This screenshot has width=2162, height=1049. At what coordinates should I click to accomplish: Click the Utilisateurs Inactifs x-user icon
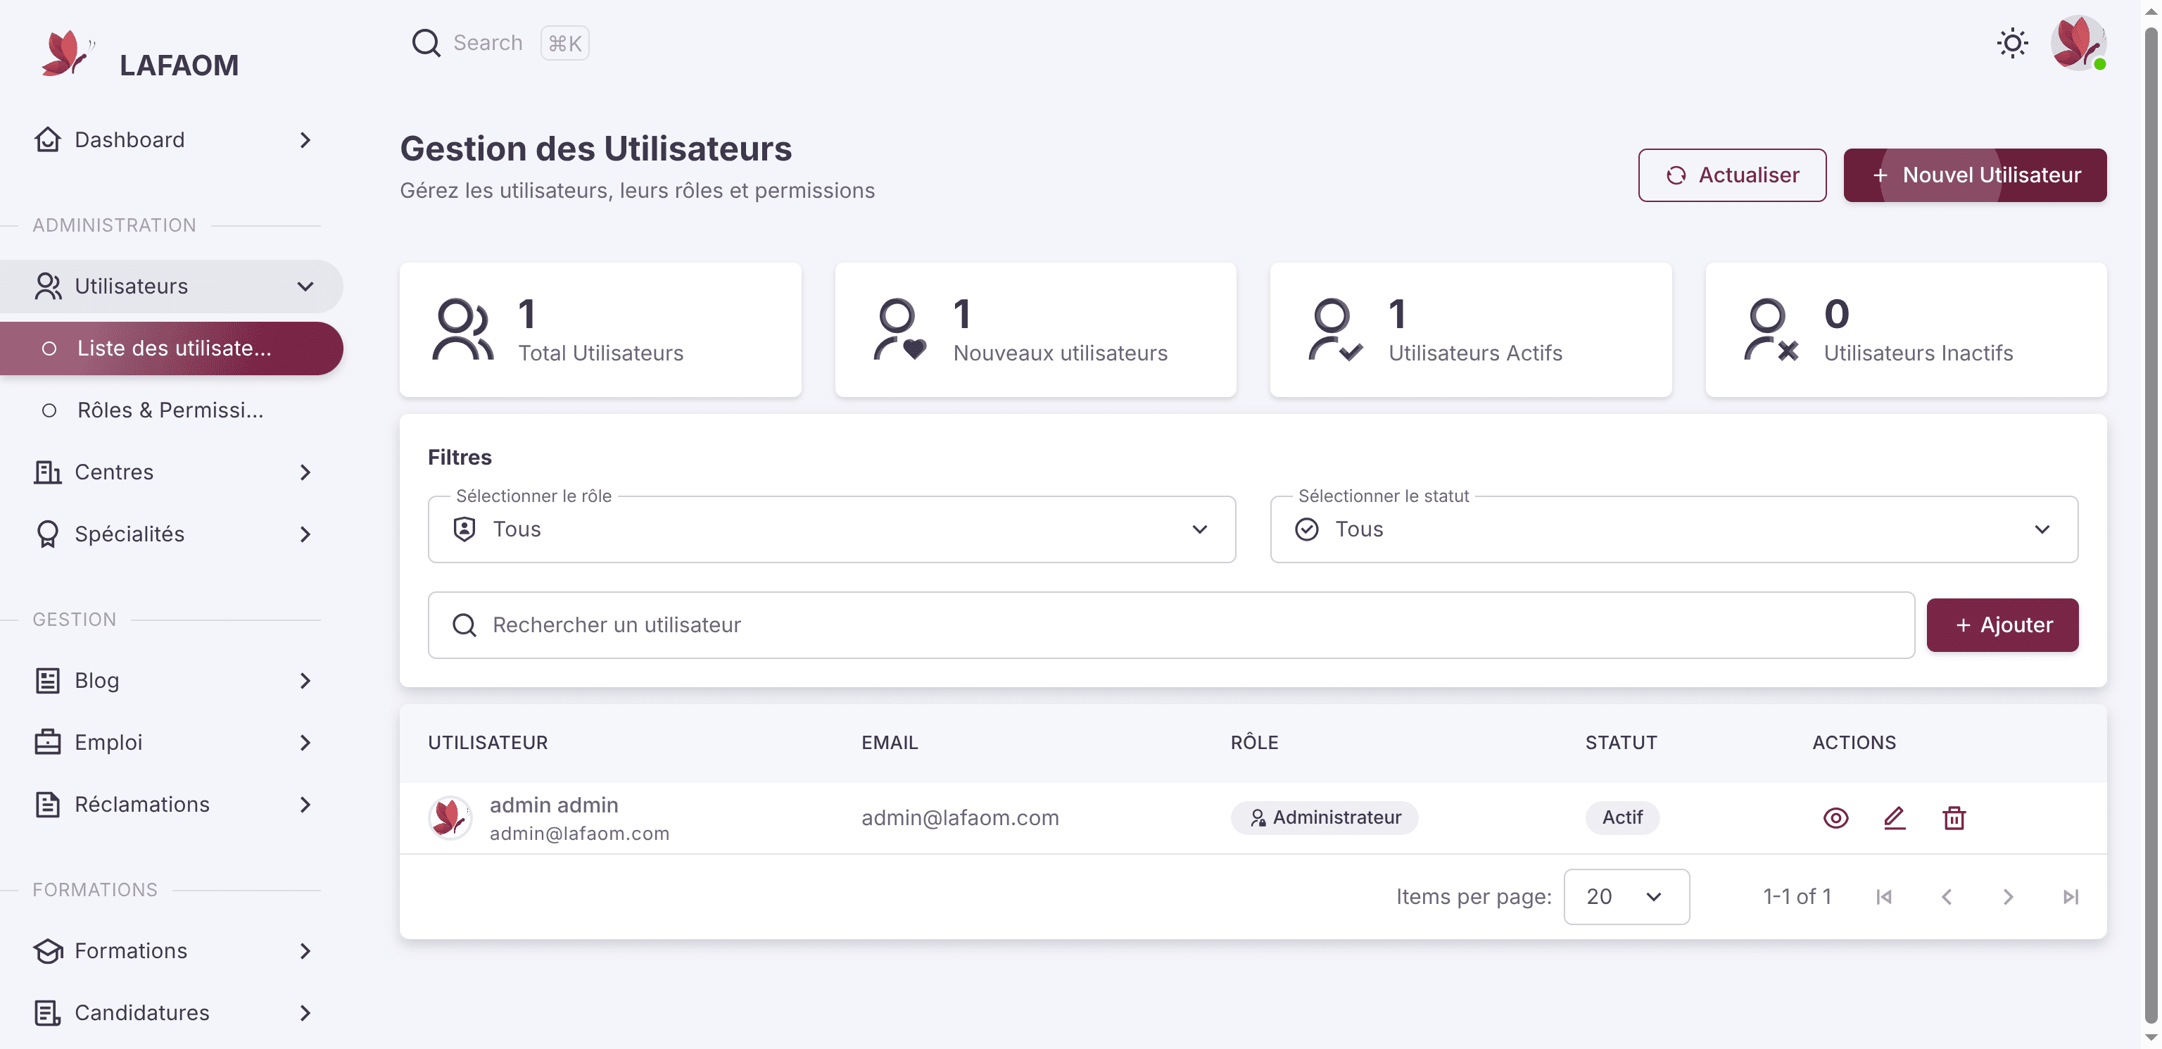[x=1771, y=329]
